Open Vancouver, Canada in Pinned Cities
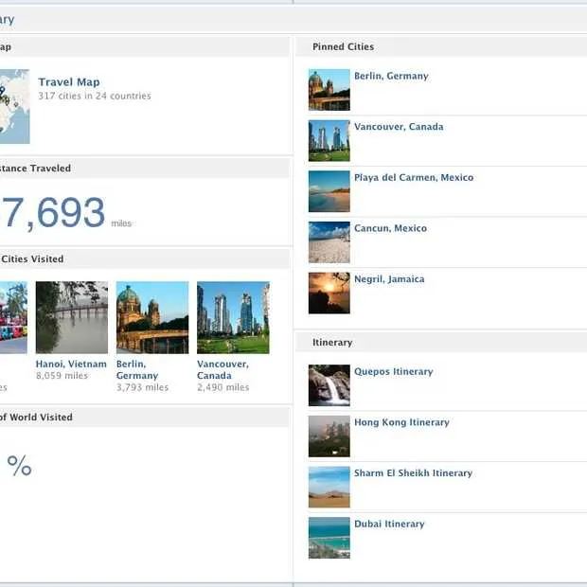Image resolution: width=587 pixels, height=587 pixels. [x=399, y=127]
